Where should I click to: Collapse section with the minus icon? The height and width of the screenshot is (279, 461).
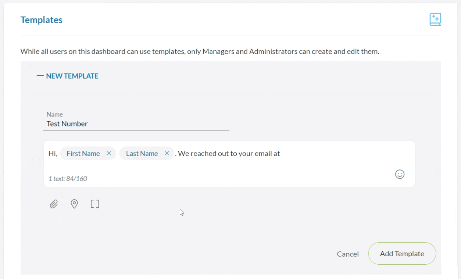[40, 76]
